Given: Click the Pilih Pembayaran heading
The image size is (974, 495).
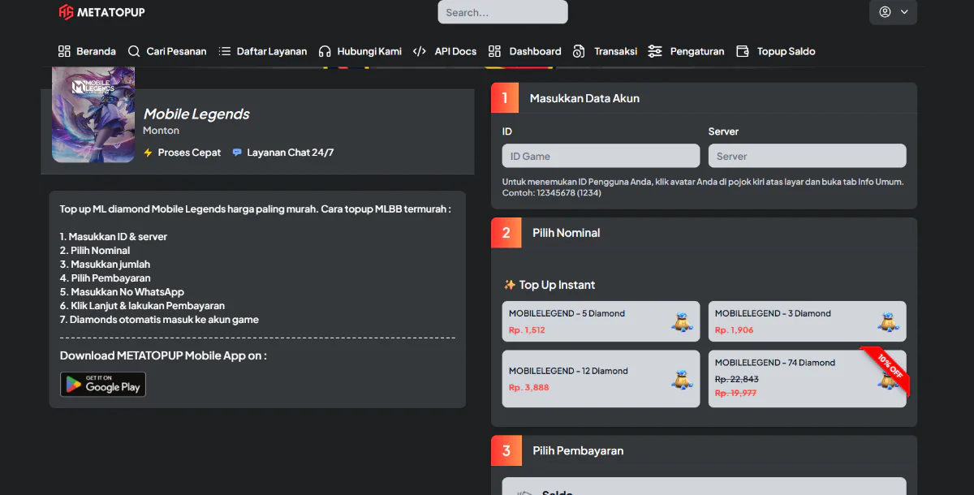Looking at the screenshot, I should pos(578,450).
